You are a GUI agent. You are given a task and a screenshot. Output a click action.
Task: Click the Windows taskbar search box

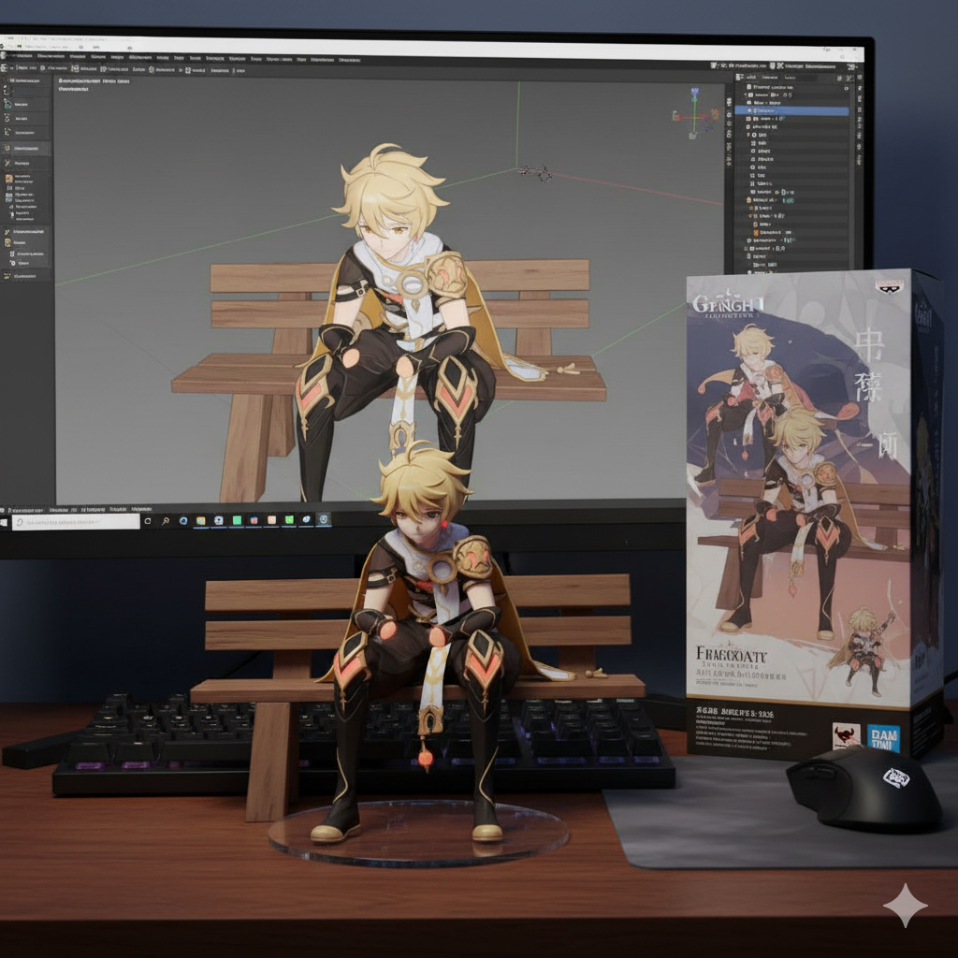click(76, 522)
